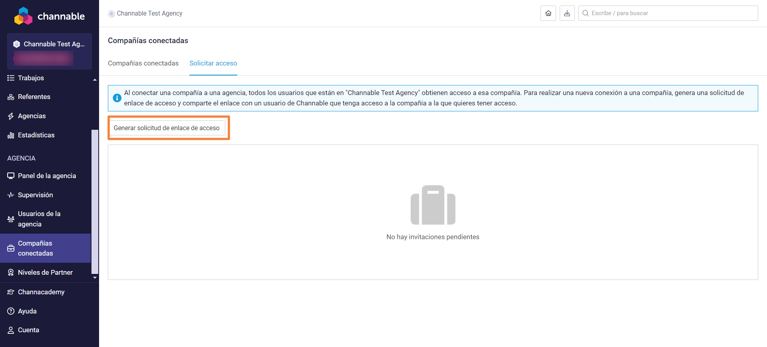Click the Estadísticas bar chart icon
This screenshot has height=347, width=767.
point(11,135)
